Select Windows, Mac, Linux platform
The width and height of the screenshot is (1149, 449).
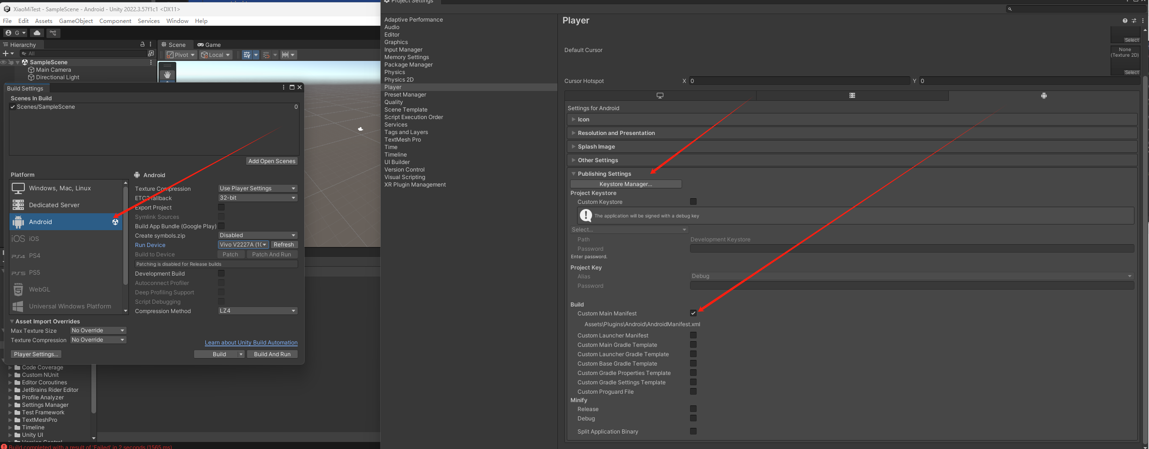(66, 188)
